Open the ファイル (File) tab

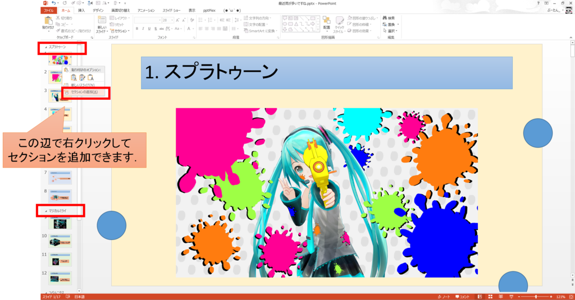coord(48,11)
